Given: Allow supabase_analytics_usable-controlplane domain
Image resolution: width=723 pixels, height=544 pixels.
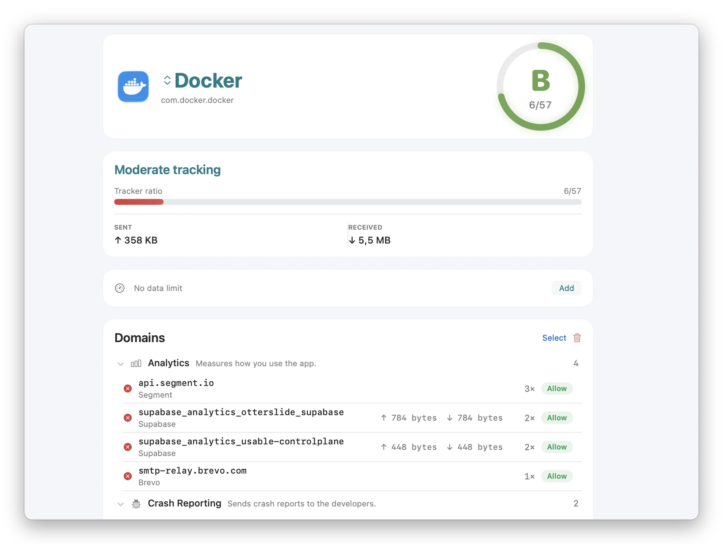Looking at the screenshot, I should [x=557, y=447].
